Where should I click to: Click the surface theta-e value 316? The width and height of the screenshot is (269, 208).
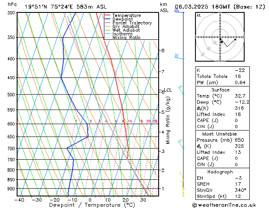pos(239,108)
